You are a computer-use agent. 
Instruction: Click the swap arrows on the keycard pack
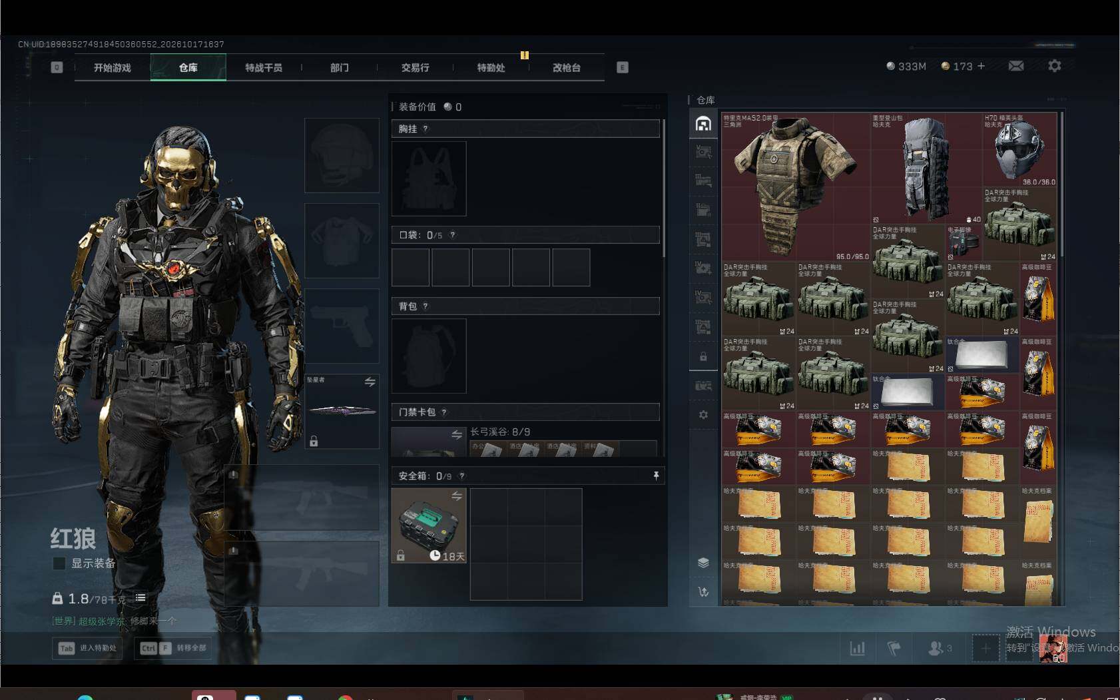(457, 434)
